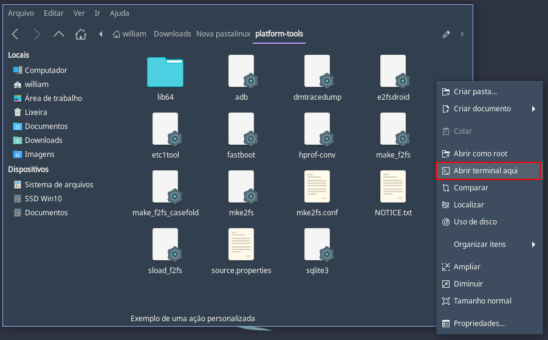
Task: Select the NOTICE.txt file icon
Action: point(393,187)
